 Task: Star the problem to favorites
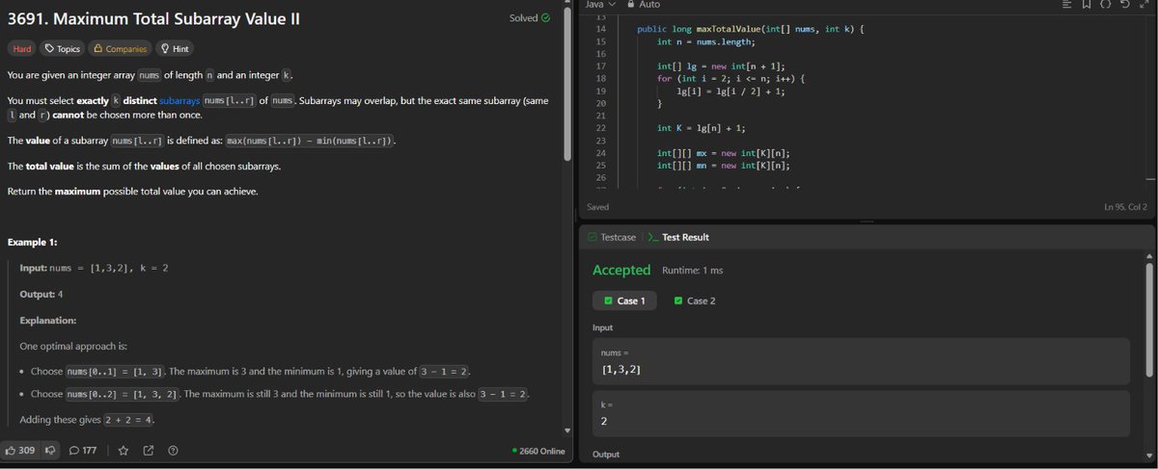tap(124, 451)
